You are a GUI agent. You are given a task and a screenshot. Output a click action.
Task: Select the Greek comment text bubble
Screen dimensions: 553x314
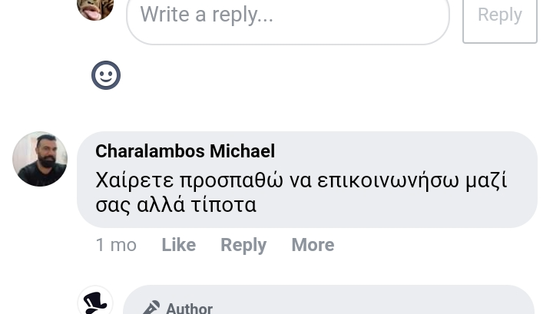click(x=307, y=180)
